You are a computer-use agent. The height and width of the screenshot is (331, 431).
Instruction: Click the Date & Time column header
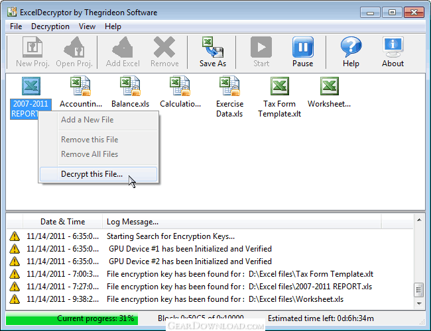click(x=63, y=222)
